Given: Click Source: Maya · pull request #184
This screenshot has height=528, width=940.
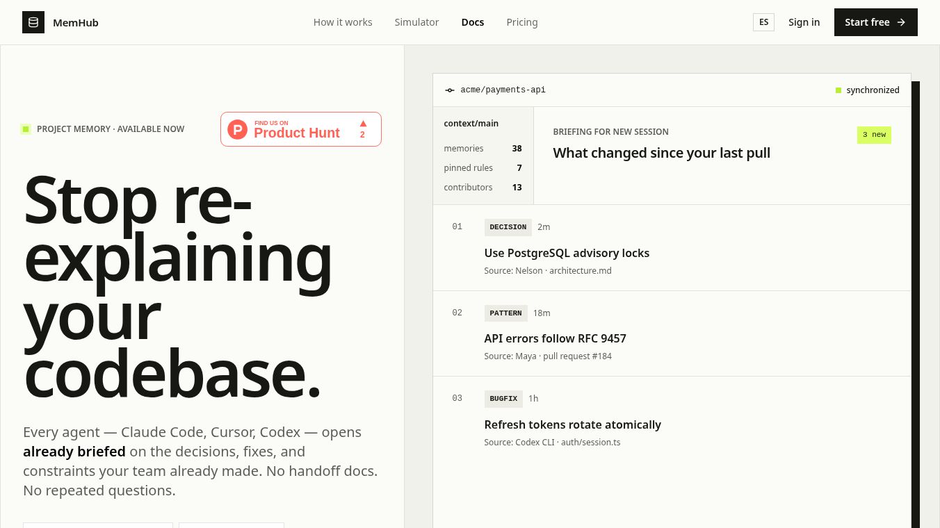Looking at the screenshot, I should [x=548, y=356].
